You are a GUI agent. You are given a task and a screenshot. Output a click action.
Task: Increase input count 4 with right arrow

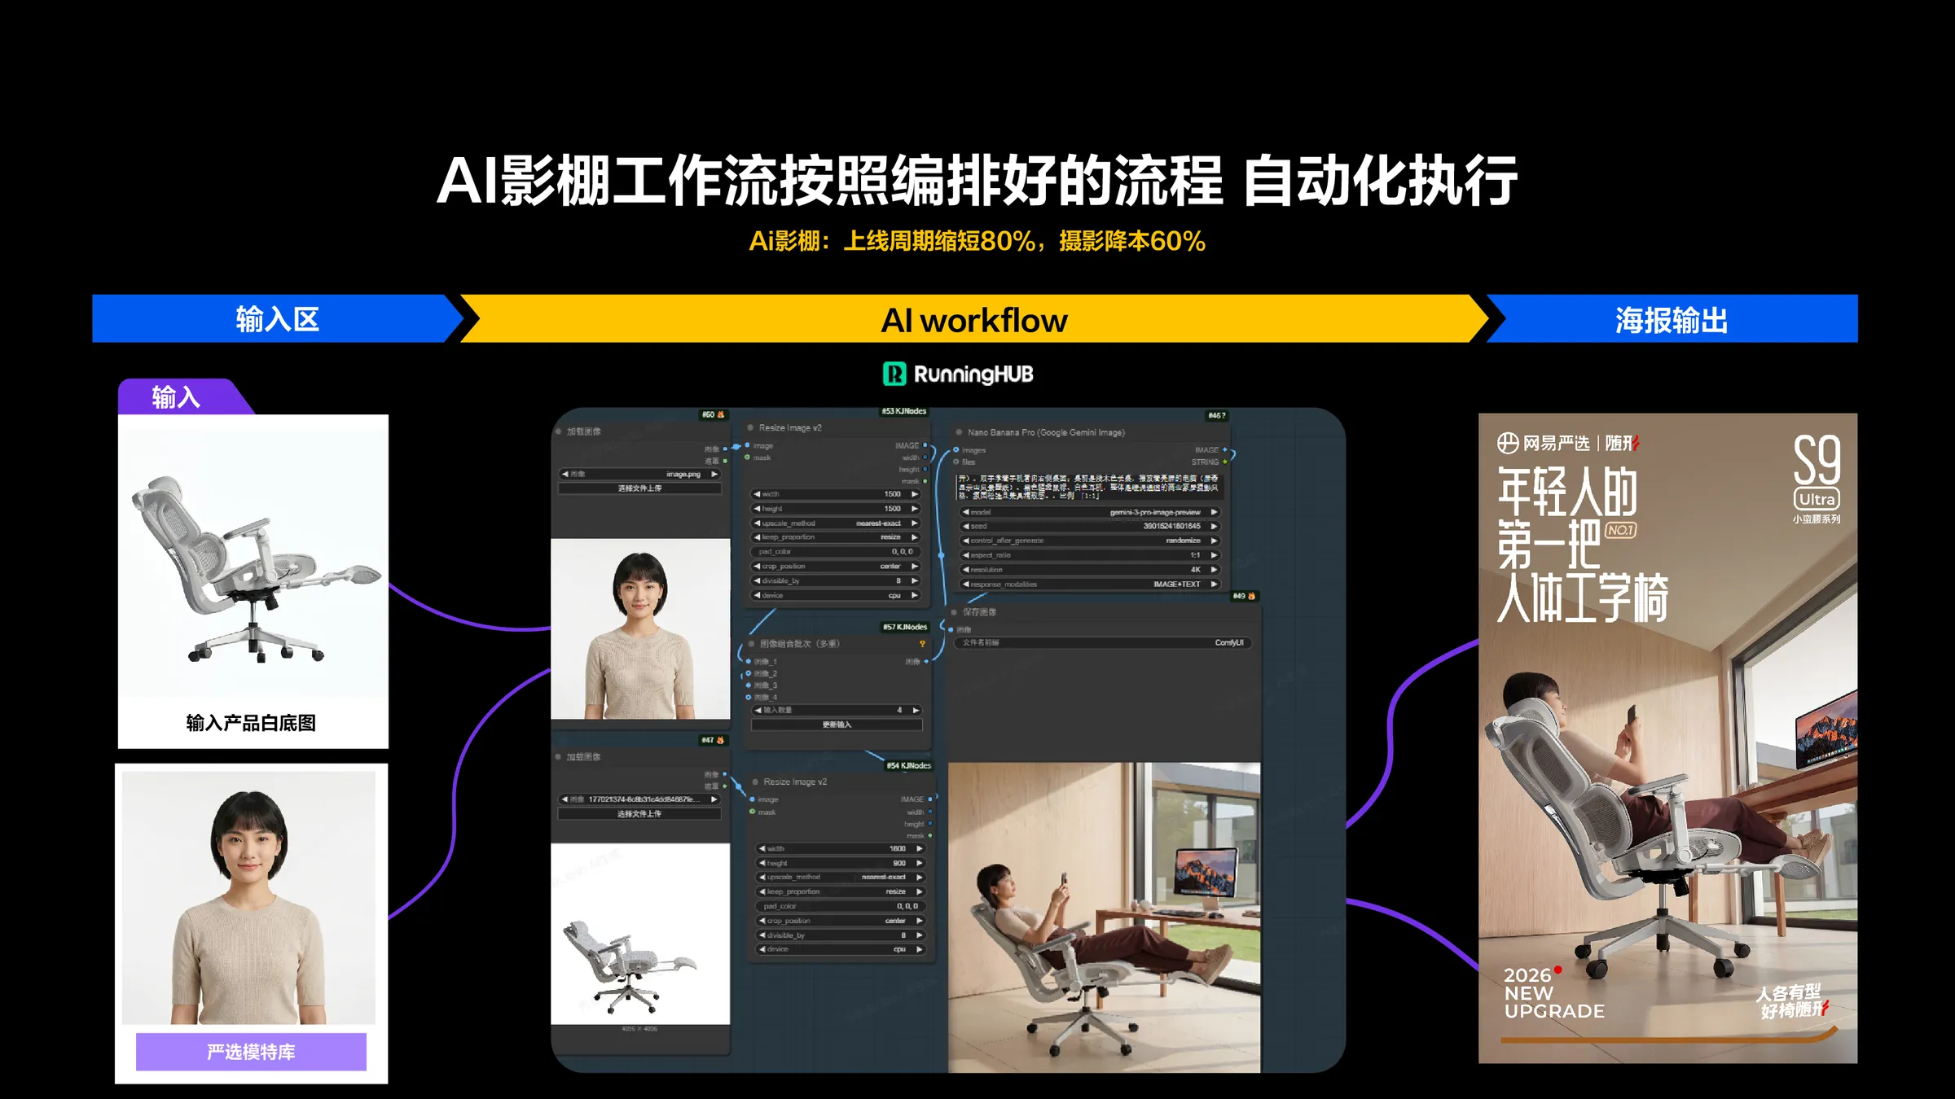click(916, 710)
